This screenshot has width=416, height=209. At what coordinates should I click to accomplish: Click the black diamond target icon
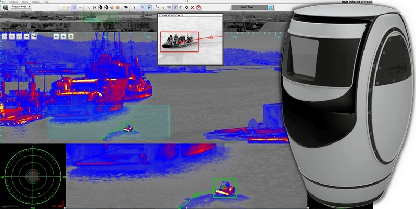pos(186,7)
